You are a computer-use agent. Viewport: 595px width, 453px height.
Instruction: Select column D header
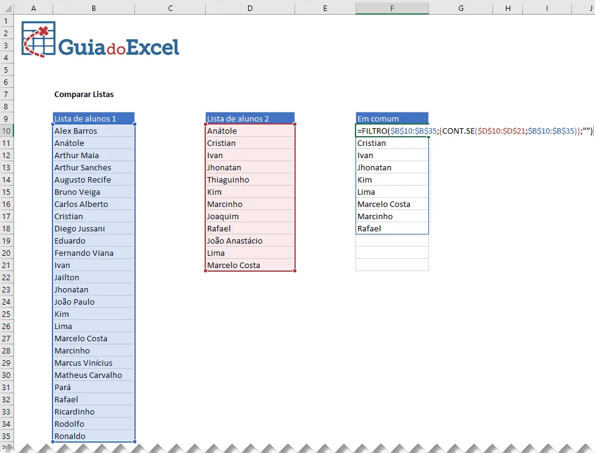pyautogui.click(x=250, y=9)
